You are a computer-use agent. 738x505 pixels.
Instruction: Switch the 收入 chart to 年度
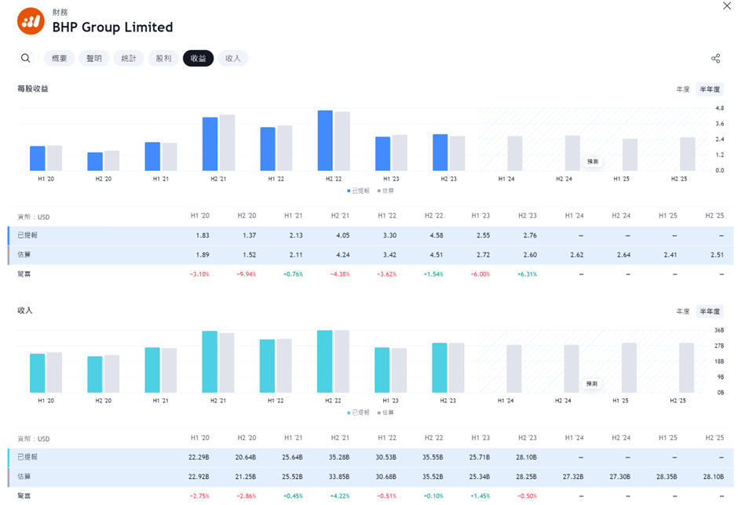click(x=683, y=311)
